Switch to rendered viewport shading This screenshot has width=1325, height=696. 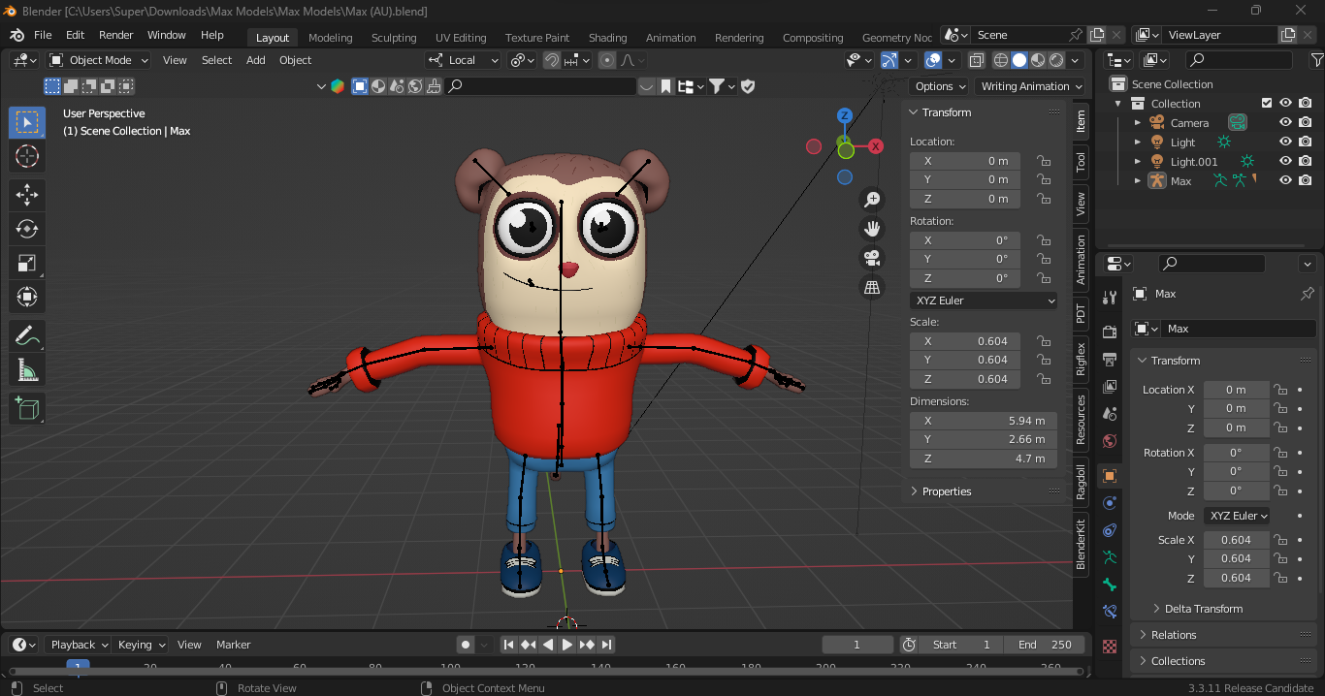coord(1056,60)
